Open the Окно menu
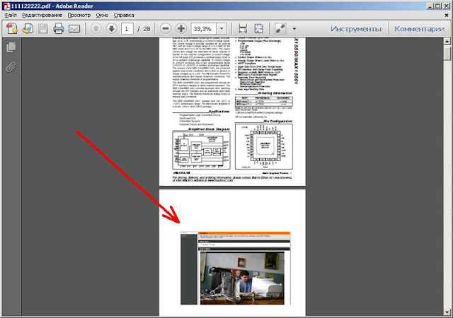Viewport: 453px width, 318px height. [x=102, y=16]
